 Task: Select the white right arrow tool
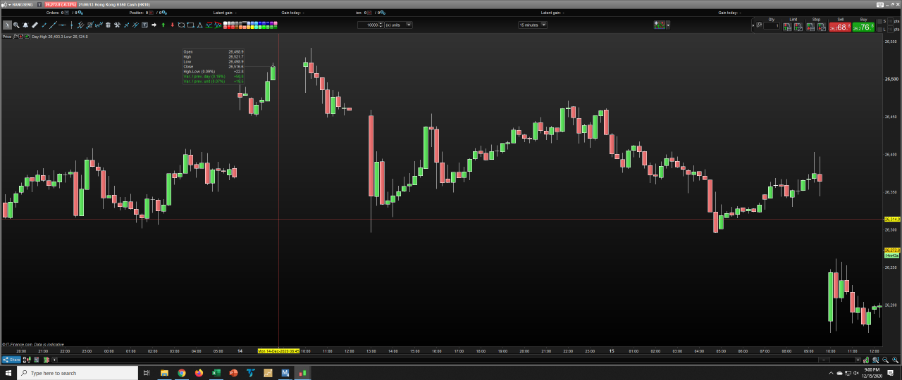pyautogui.click(x=154, y=25)
